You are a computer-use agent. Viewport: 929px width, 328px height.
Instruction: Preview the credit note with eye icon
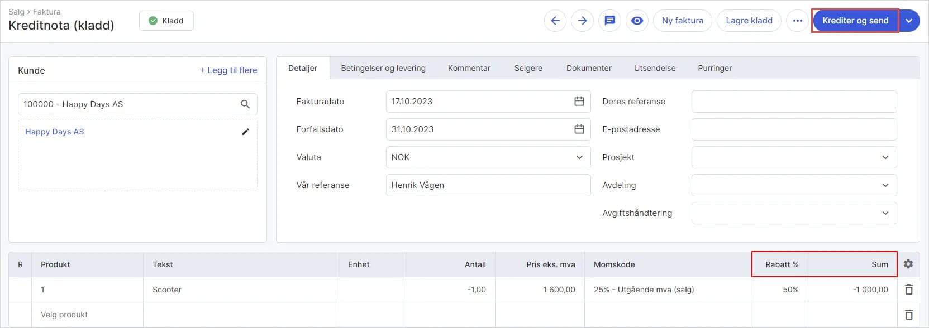click(637, 21)
